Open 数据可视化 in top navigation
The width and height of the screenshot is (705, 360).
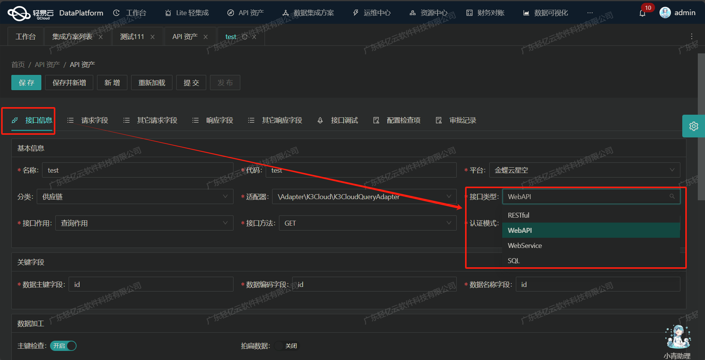(545, 13)
